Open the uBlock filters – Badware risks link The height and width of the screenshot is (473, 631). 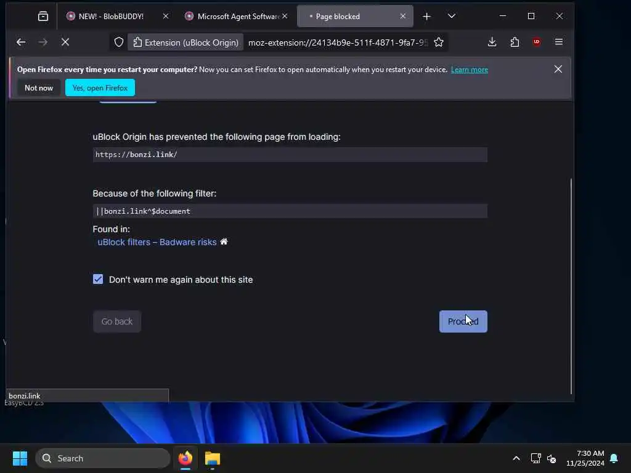click(x=157, y=242)
